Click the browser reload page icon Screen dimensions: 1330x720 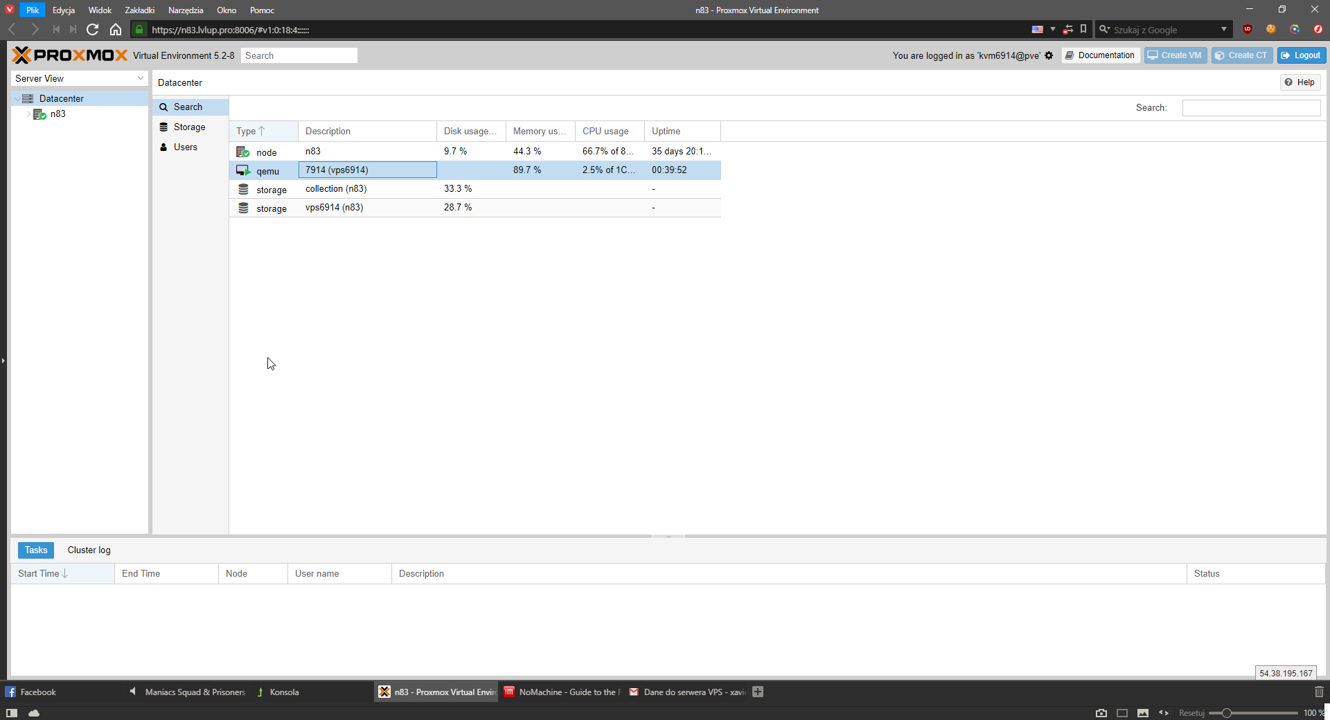[x=92, y=29]
